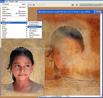This screenshot has height=98, width=103.
Task: Select Vanishing Point menu entry
Action: coord(14,15)
